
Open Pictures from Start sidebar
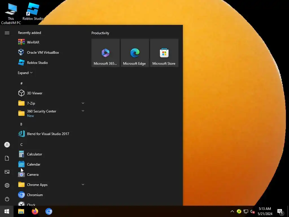(x=7, y=172)
